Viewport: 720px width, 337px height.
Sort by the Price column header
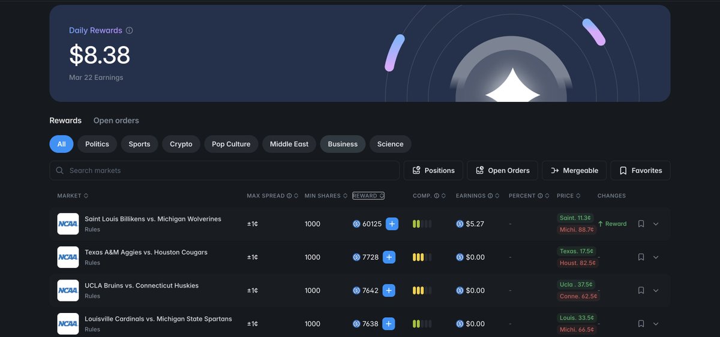tap(569, 195)
